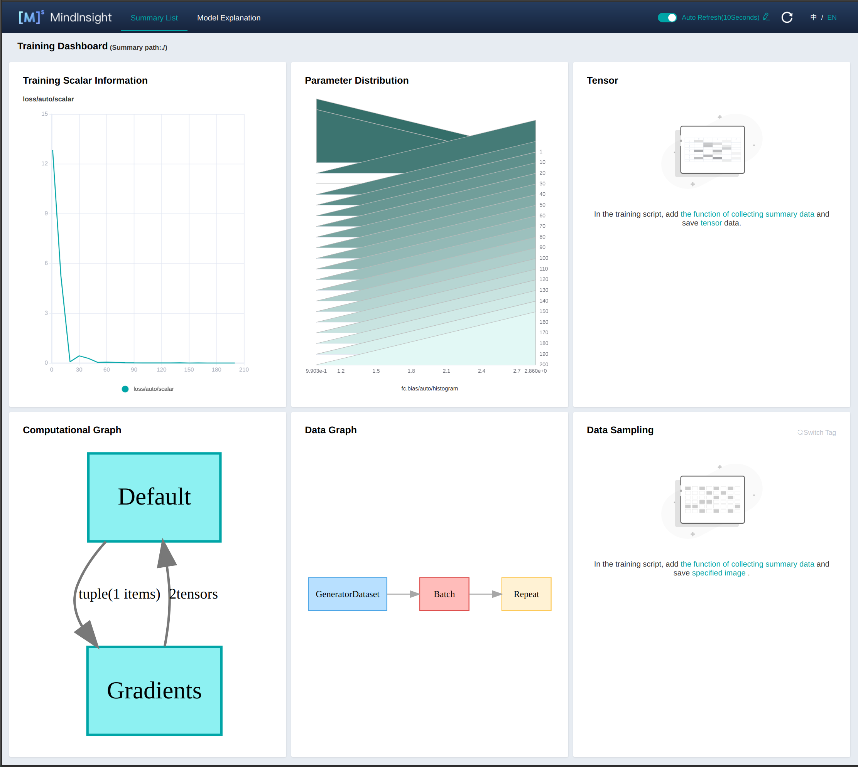Viewport: 858px width, 767px height.
Task: Switch language to Chinese
Action: pyautogui.click(x=813, y=17)
